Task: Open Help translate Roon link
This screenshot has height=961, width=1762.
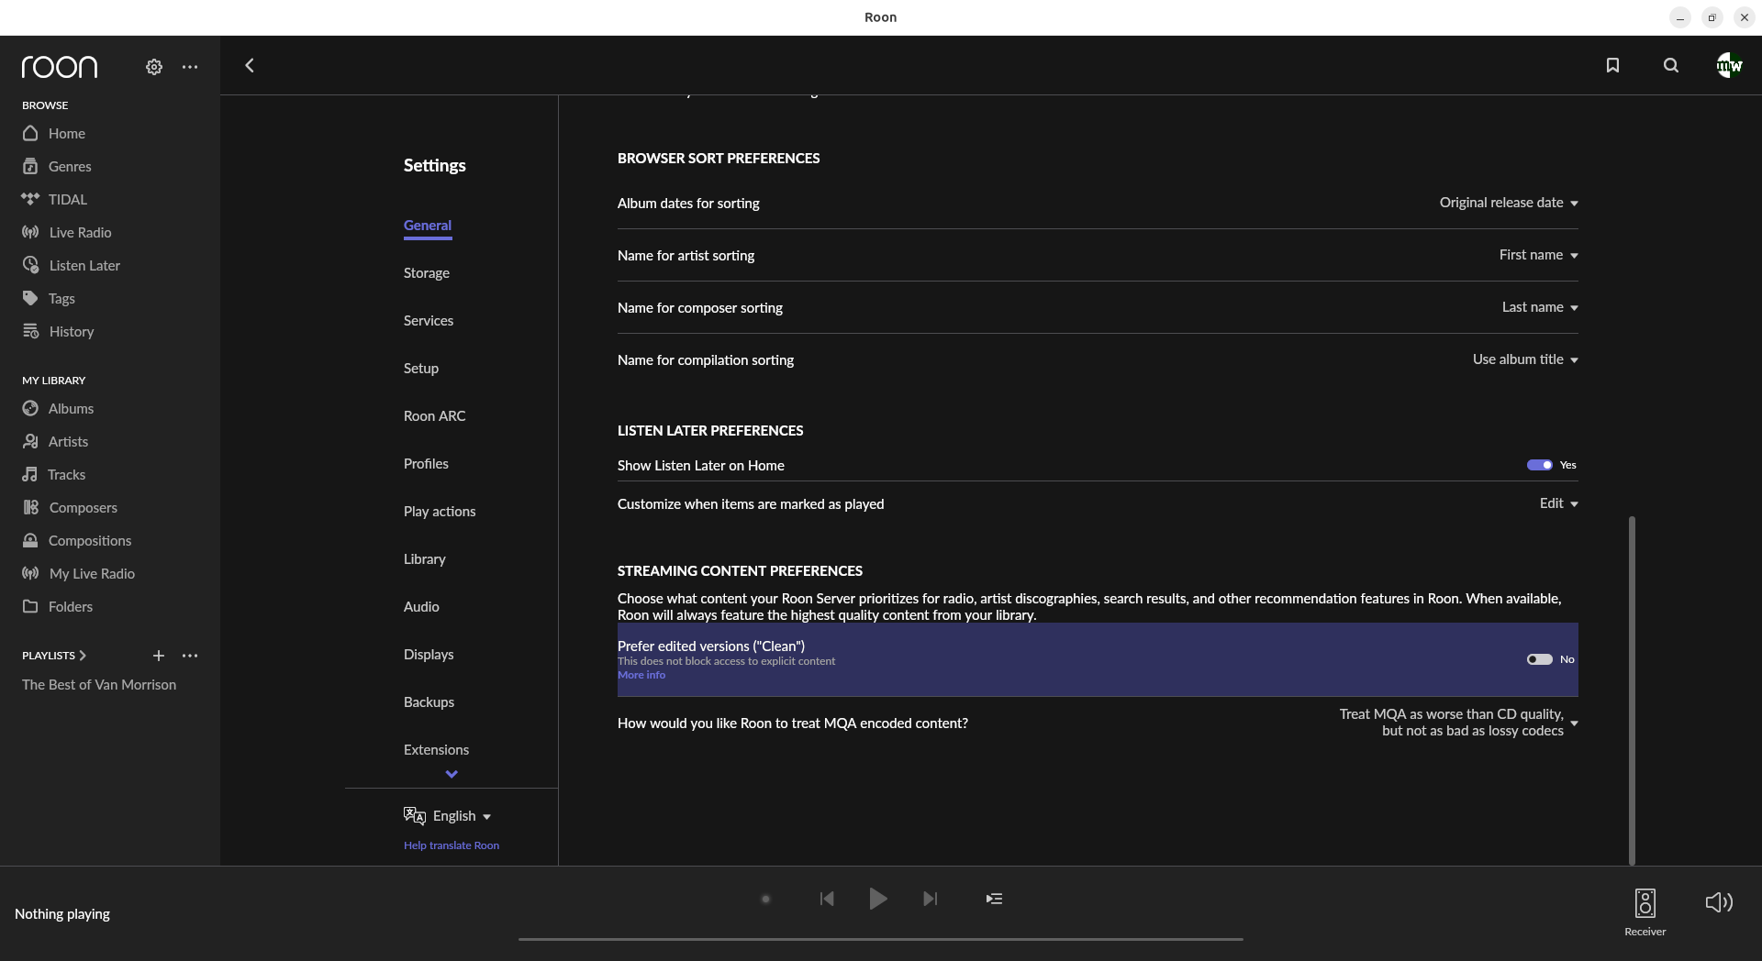Action: 452,845
